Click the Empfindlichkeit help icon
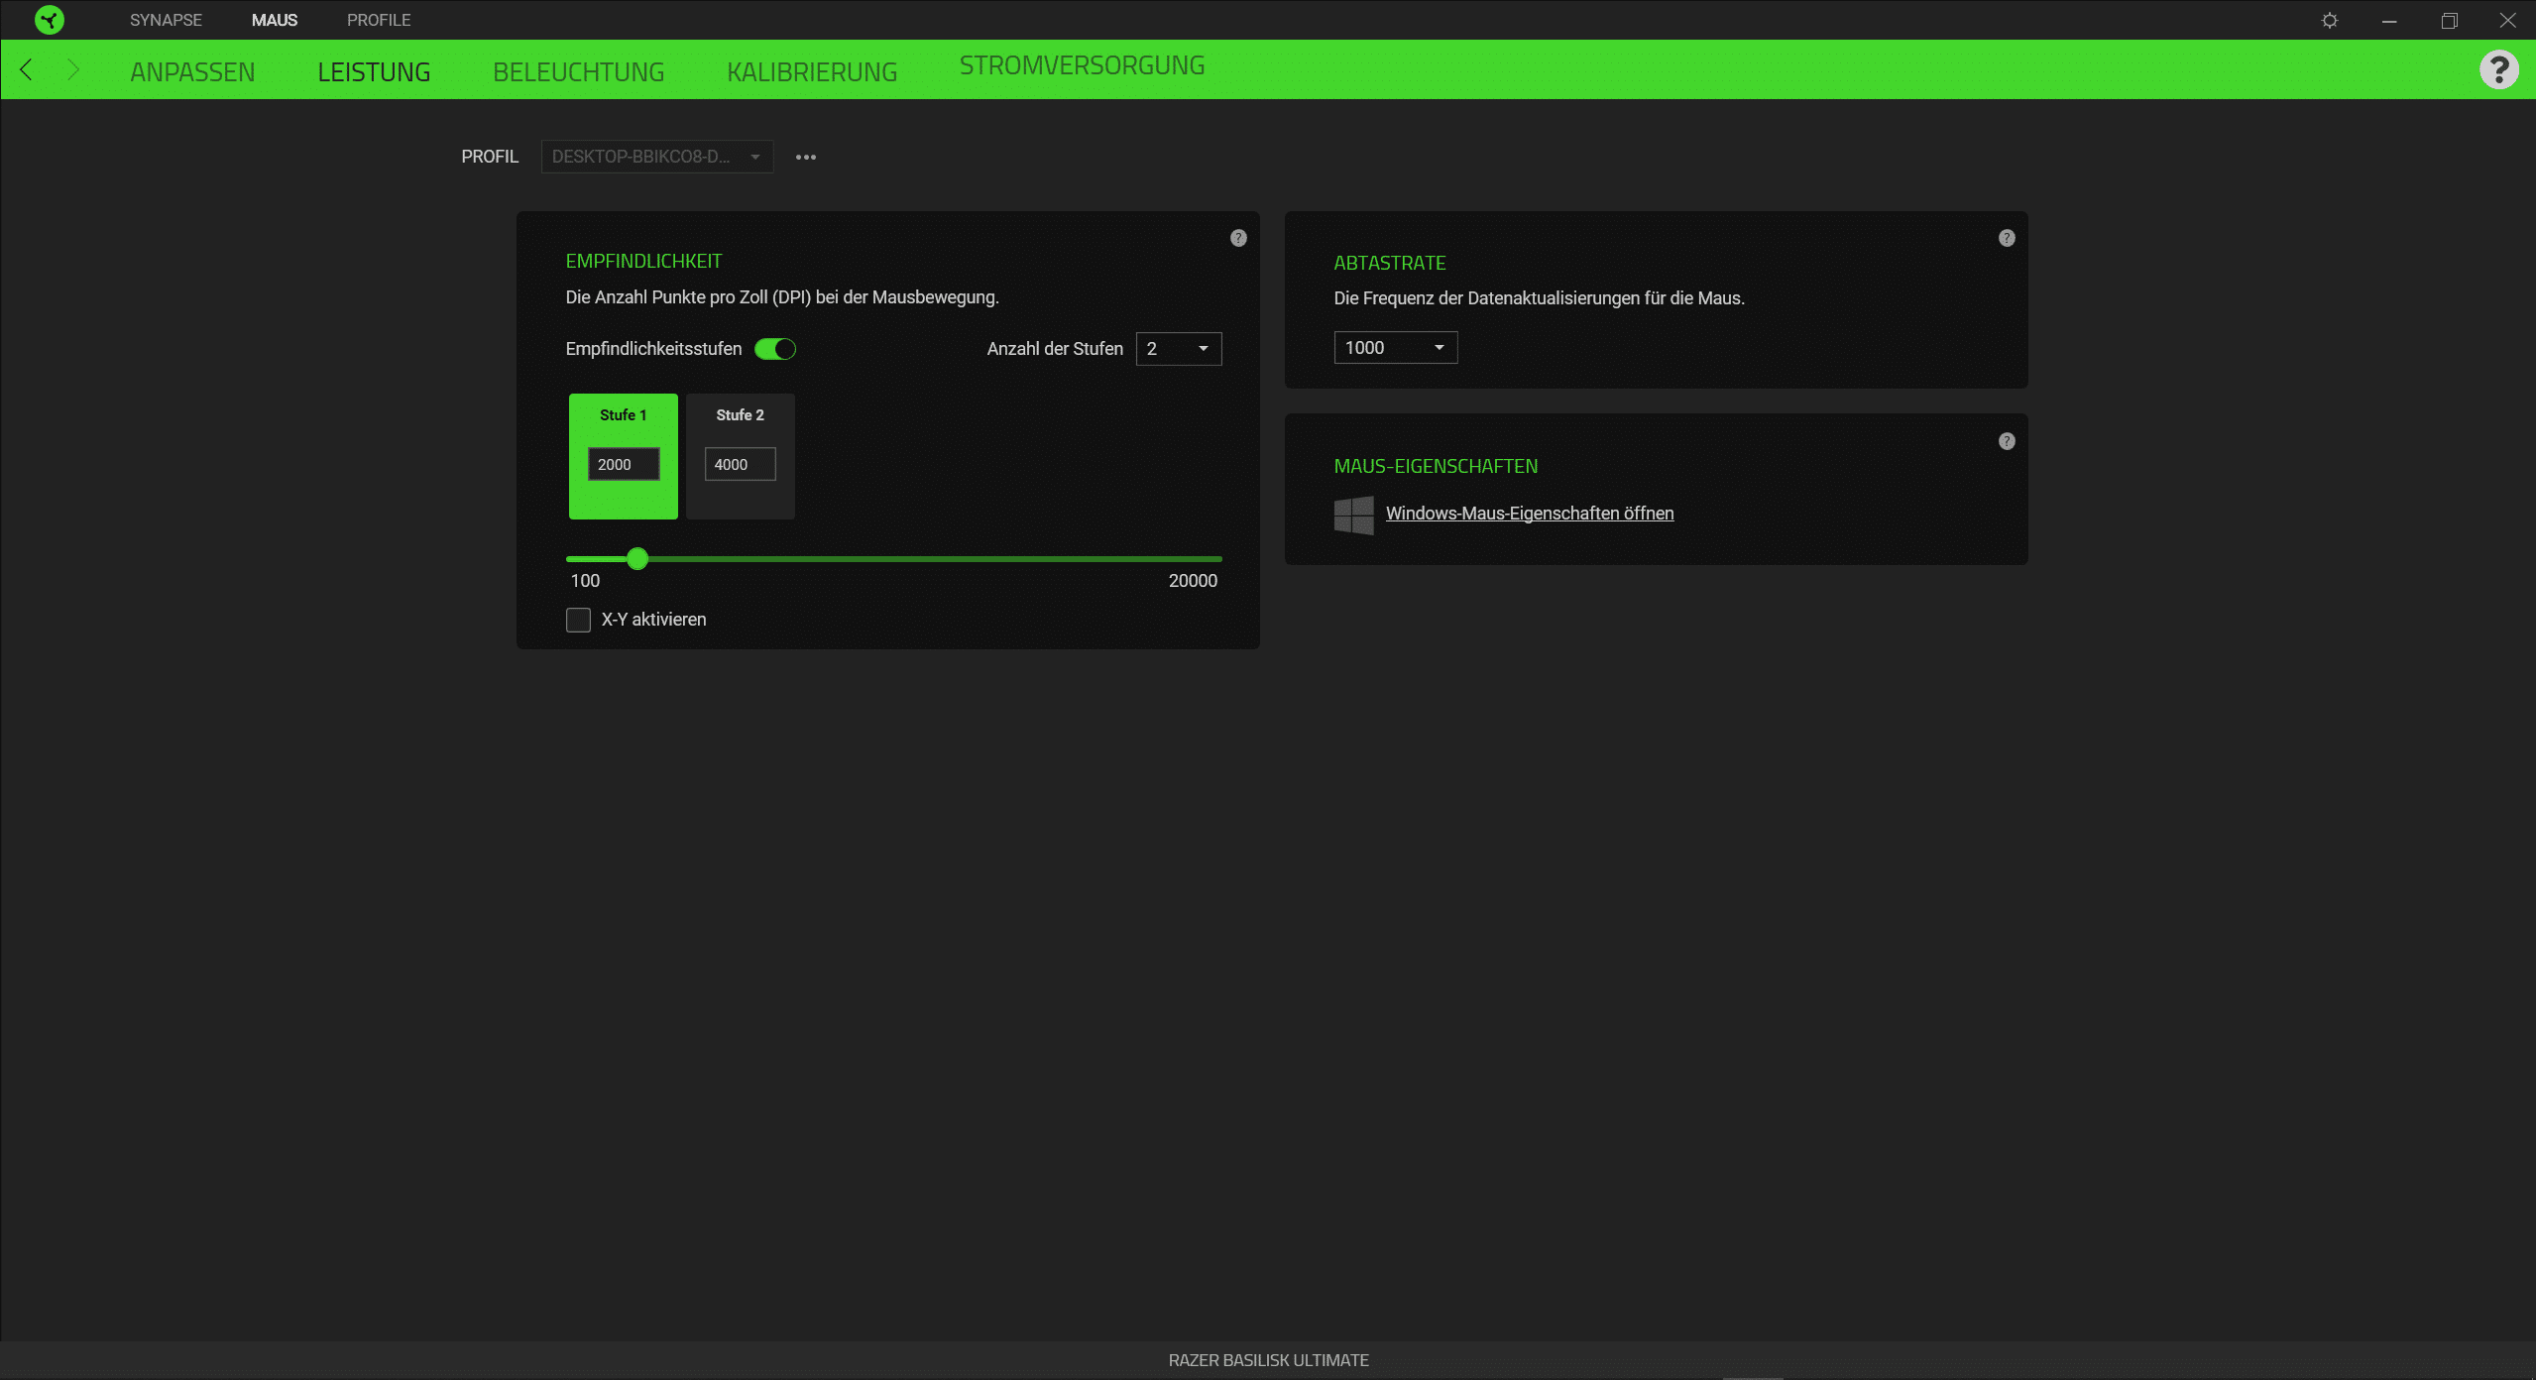This screenshot has height=1380, width=2536. [x=1238, y=238]
